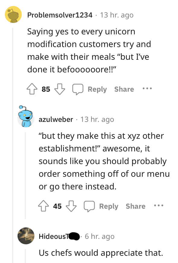Viewport: 178px width, 263px height.
Task: Upvote Problemsolver1234's comment
Action: 33,89
